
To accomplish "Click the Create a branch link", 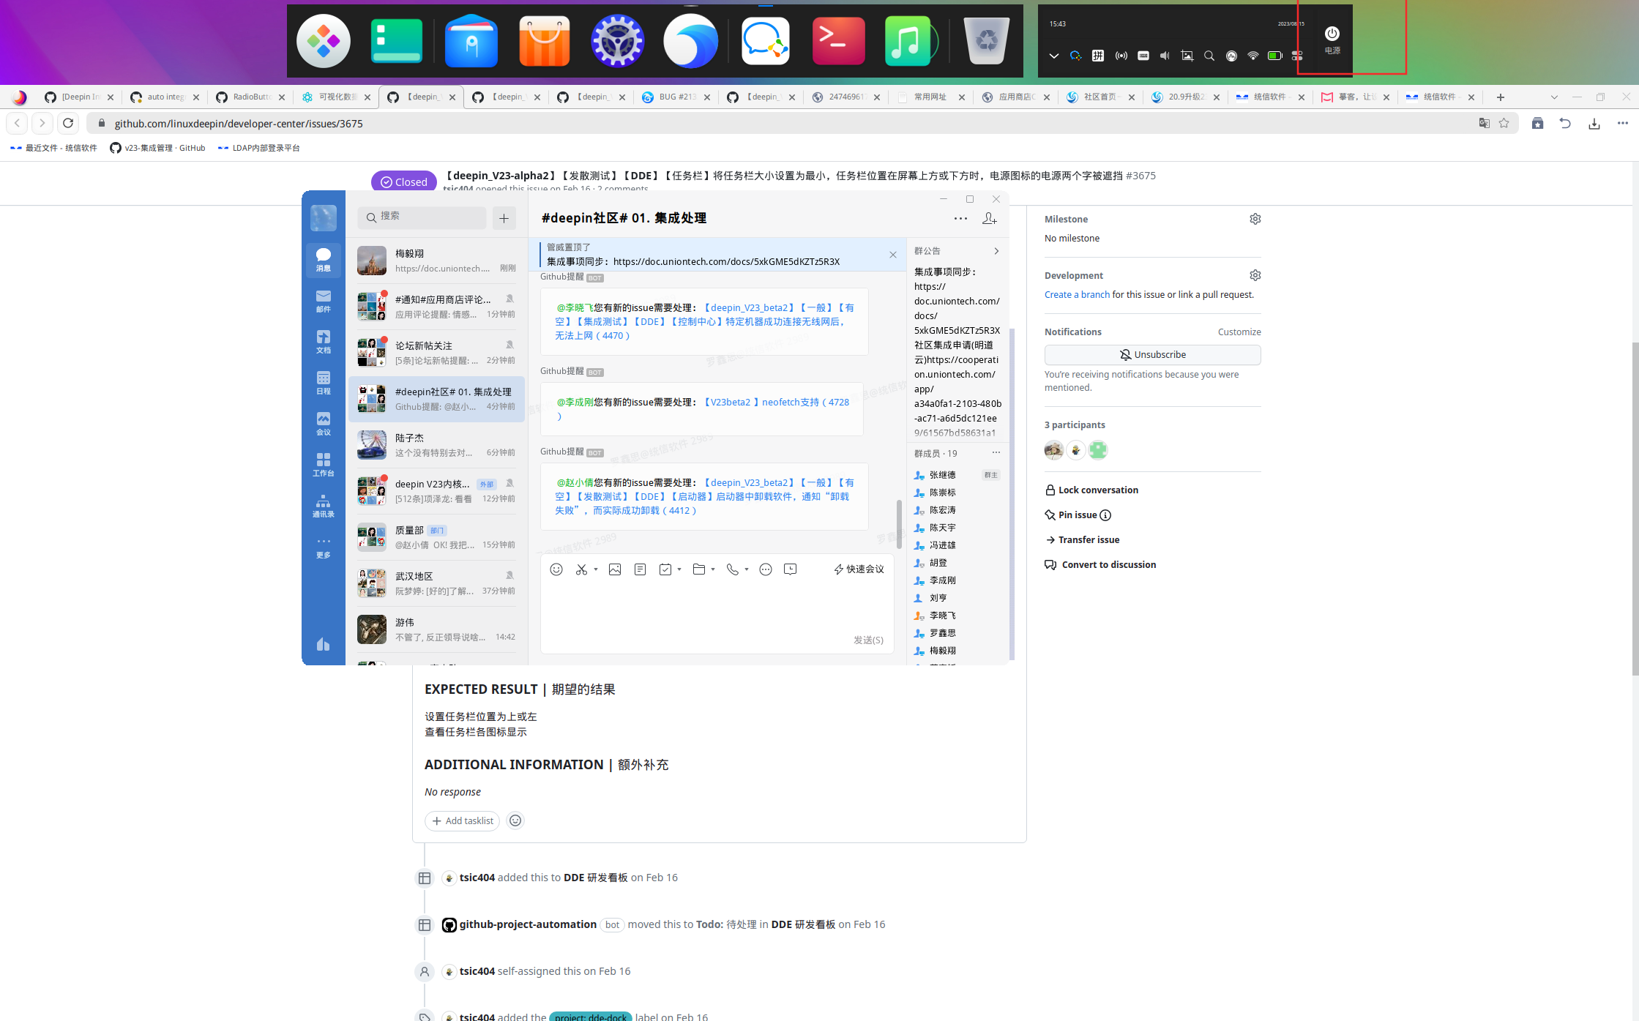I will (1077, 294).
